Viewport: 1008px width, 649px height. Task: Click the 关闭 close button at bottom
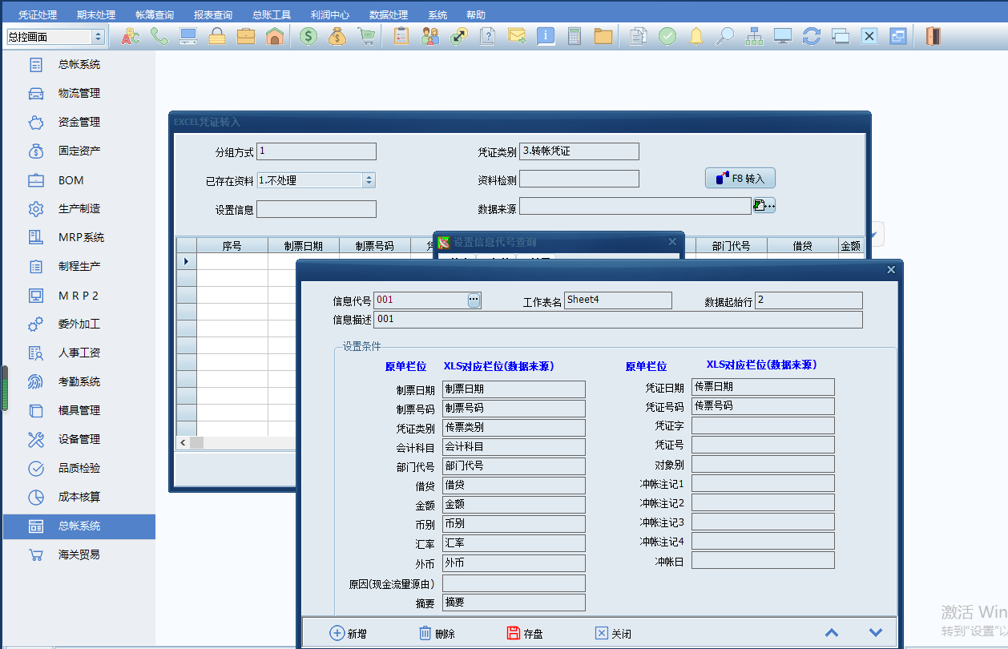coord(613,633)
